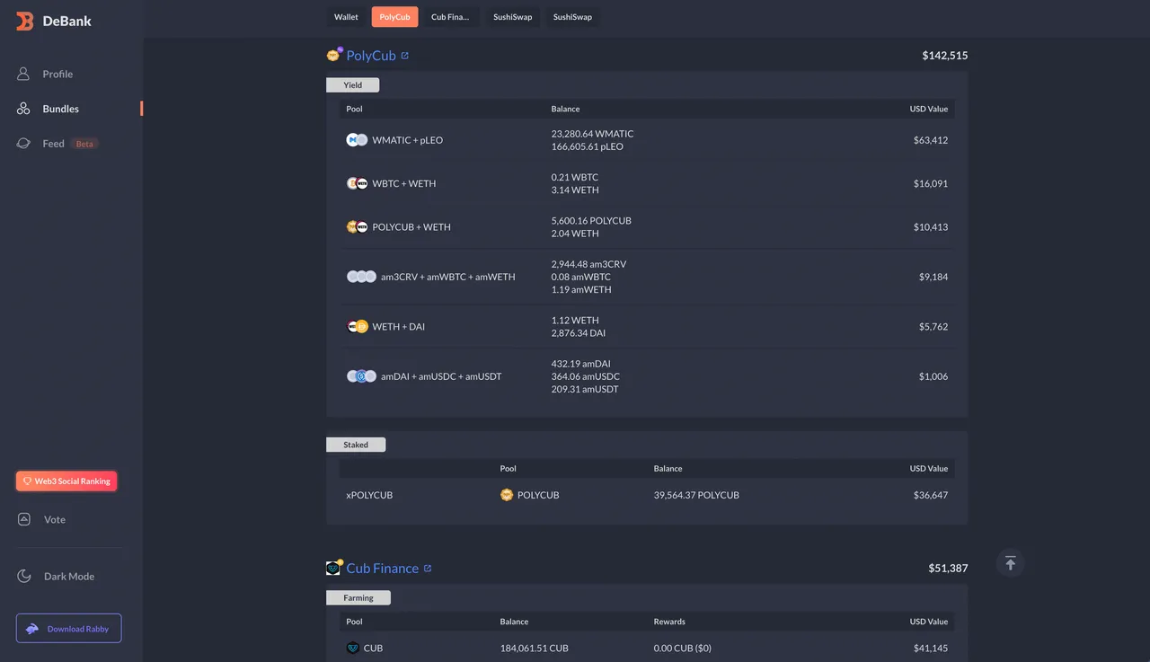Click external link icon beside PolyCub
1150x662 pixels.
pos(404,56)
